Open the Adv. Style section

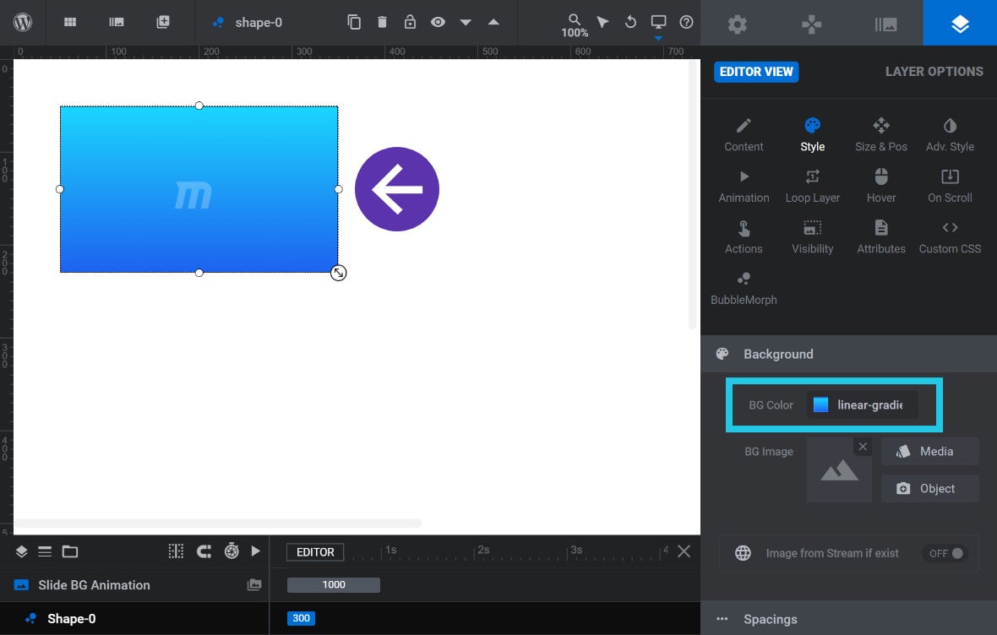point(950,135)
